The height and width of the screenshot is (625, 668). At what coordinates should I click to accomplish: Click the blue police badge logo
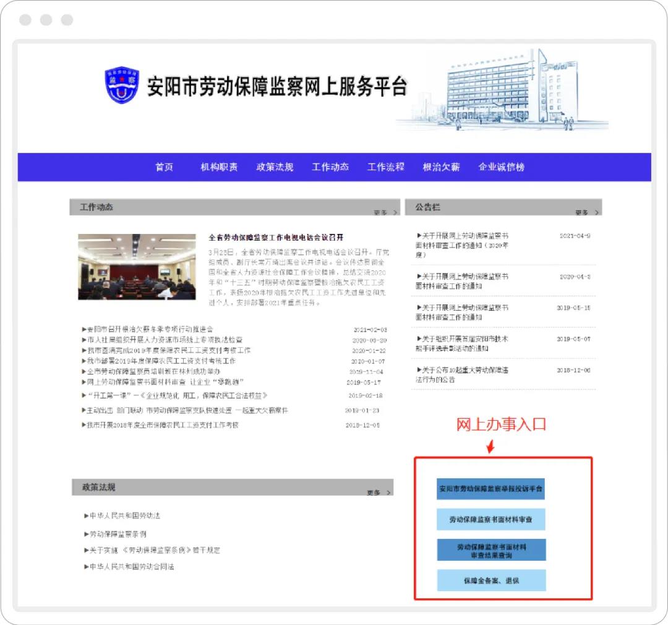coord(122,85)
